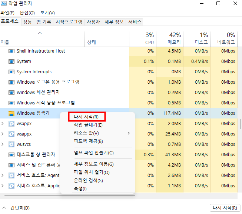Choose 파일 위치 열기(O) in the context menu
The image size is (242, 214).
pyautogui.click(x=92, y=172)
